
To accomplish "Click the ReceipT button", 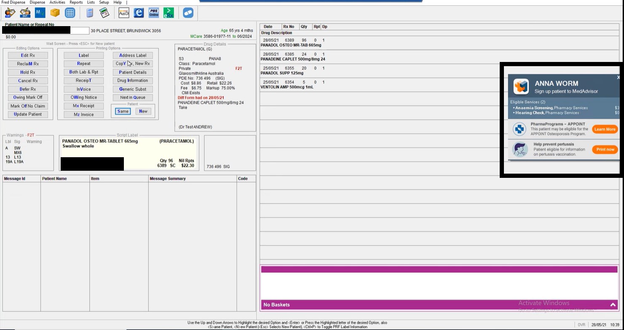I will 84,80.
